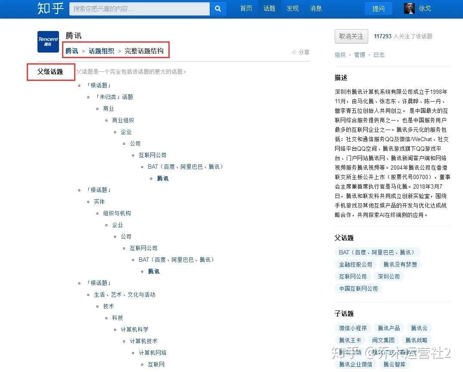Screen dimensions: 463x372
Task: Click the Zhihu 知乎 logo
Action: 50,8
